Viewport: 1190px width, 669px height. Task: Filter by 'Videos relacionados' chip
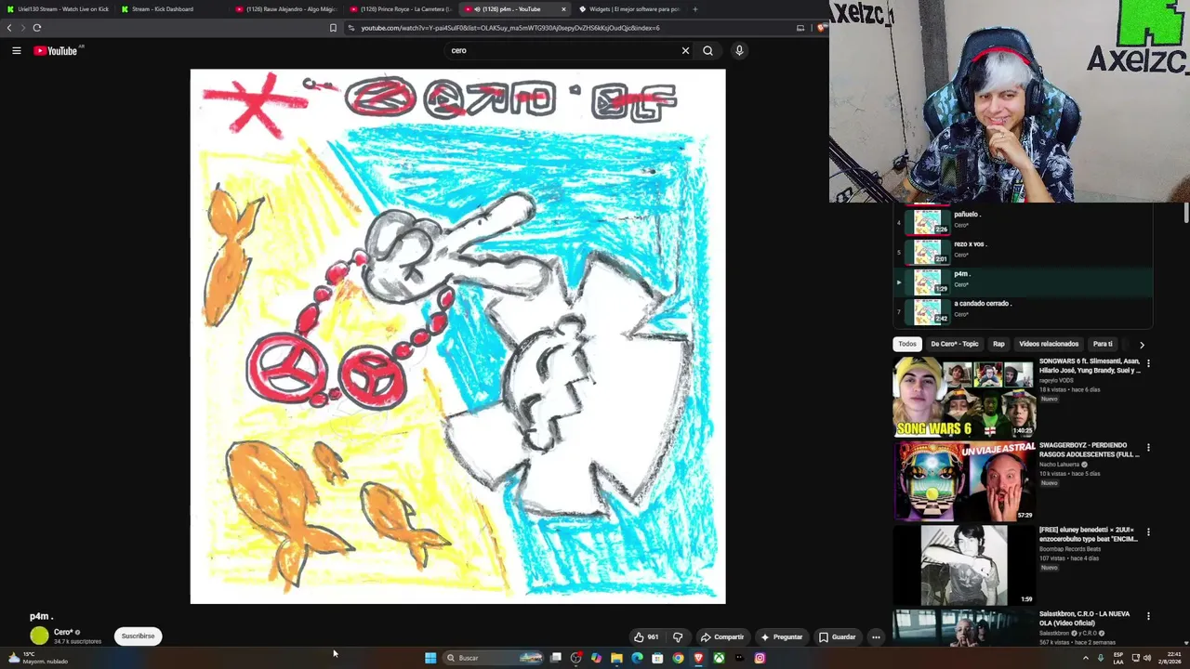1049,344
